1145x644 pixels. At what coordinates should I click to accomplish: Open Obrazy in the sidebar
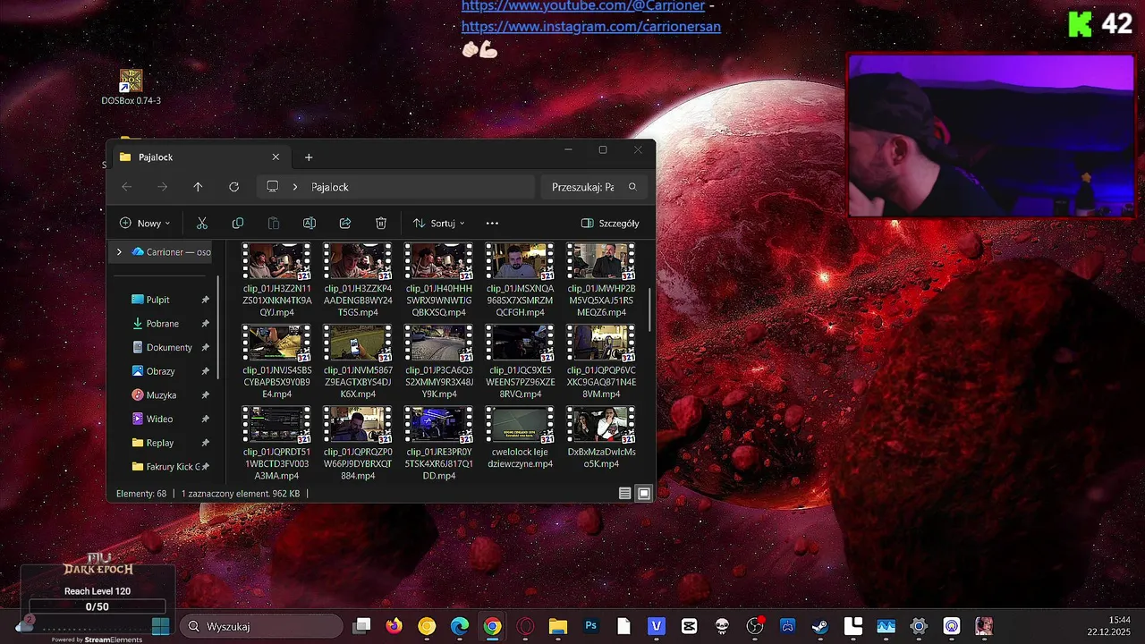[160, 371]
